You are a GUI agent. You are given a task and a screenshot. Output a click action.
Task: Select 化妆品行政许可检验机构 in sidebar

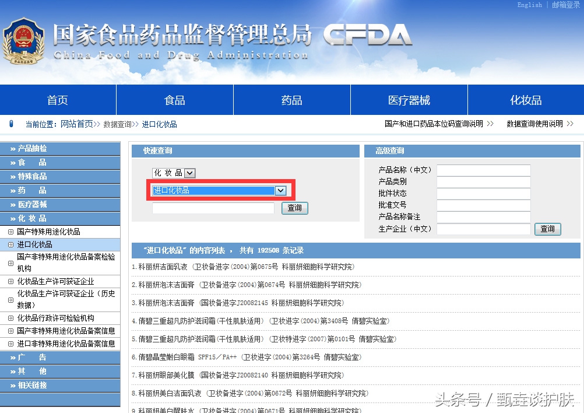click(x=56, y=318)
